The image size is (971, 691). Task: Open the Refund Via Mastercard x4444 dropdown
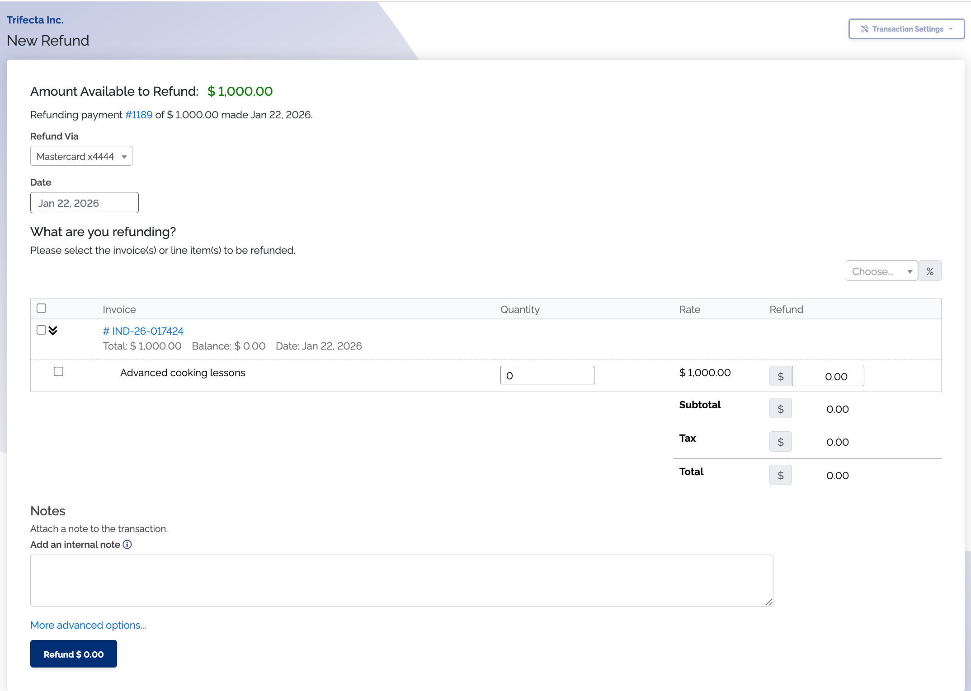click(81, 156)
